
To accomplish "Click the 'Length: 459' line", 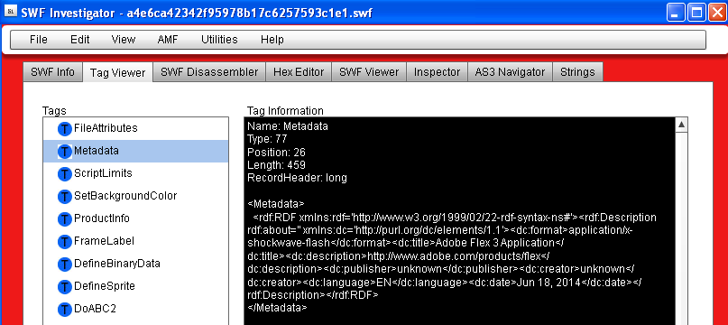I will pos(276,165).
